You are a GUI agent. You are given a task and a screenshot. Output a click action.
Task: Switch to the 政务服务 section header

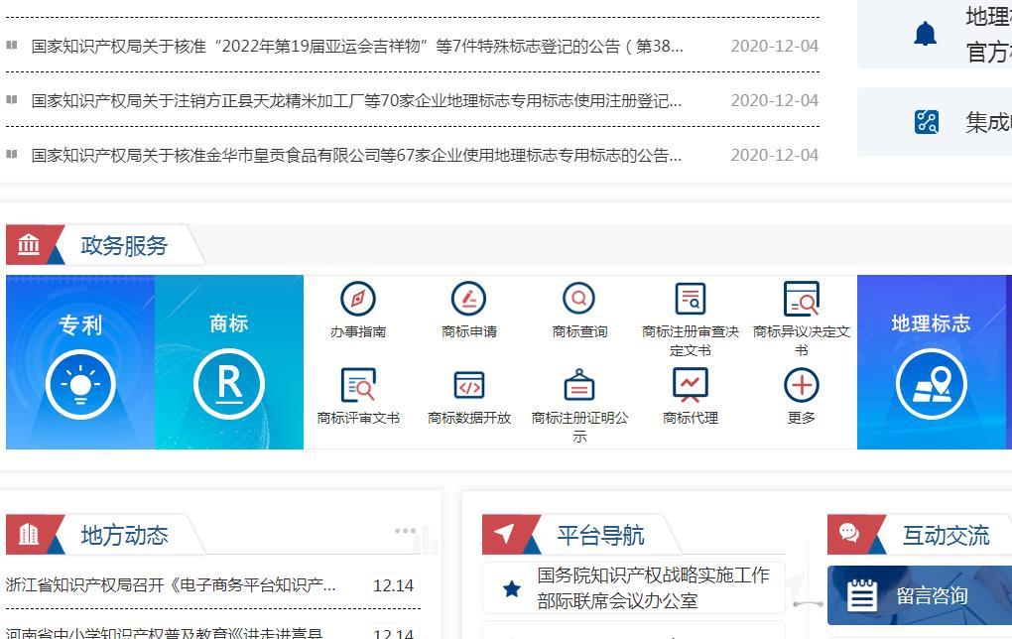pyautogui.click(x=122, y=247)
